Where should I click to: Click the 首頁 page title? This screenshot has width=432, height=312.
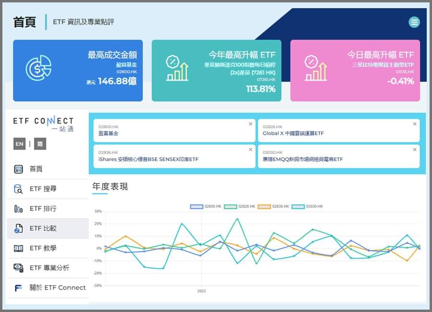(24, 22)
